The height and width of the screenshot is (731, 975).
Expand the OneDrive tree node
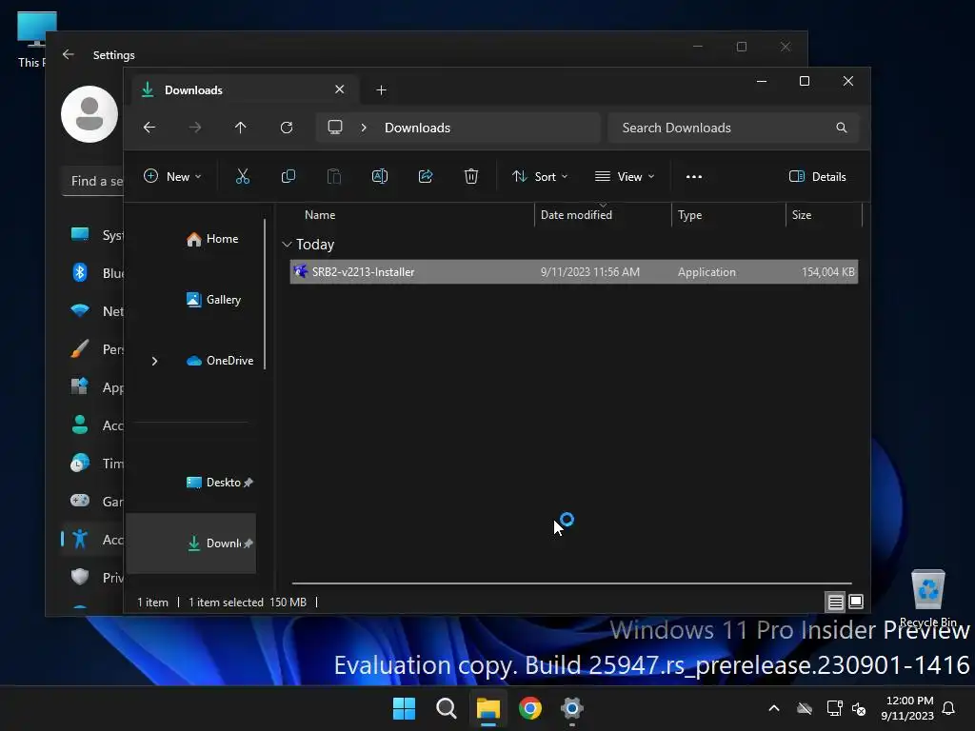pos(154,361)
